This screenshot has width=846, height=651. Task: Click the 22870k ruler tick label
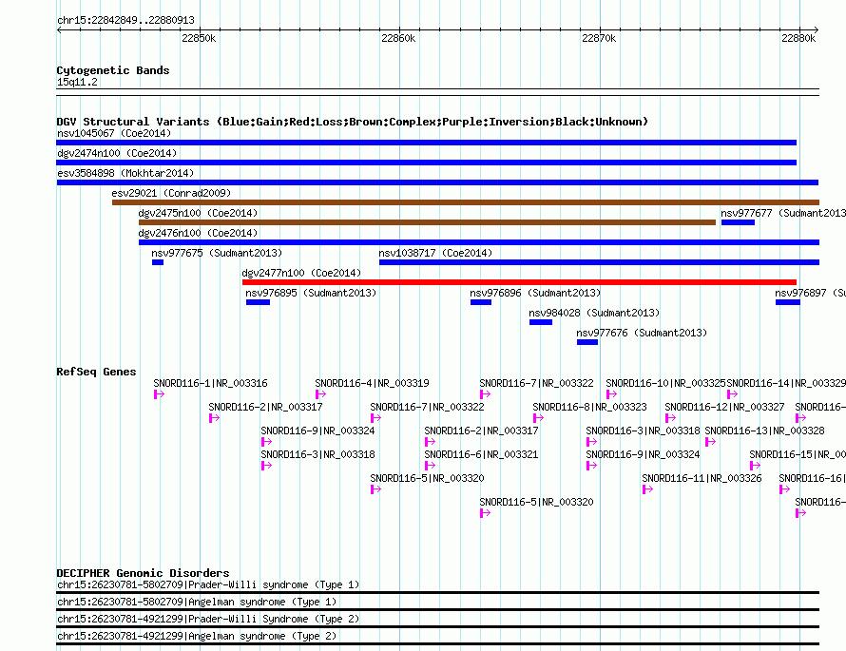(x=599, y=38)
